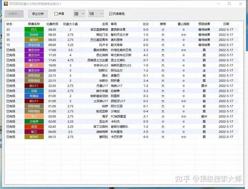The image size is (248, 189).
Task: Select away team 奥鲁巴
Action: (x=115, y=76)
